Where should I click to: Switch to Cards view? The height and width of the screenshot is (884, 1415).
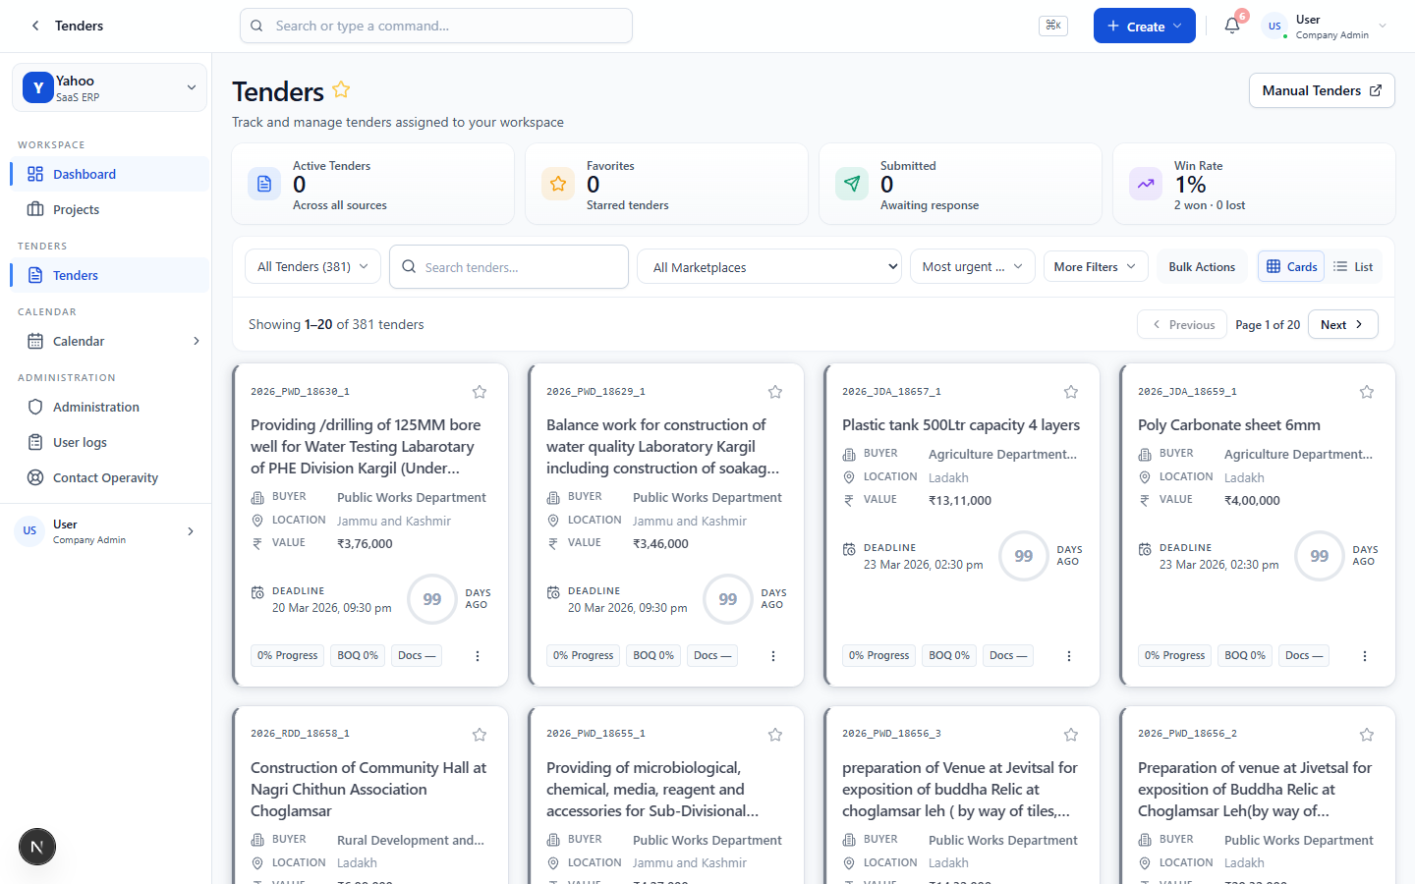pos(1291,267)
